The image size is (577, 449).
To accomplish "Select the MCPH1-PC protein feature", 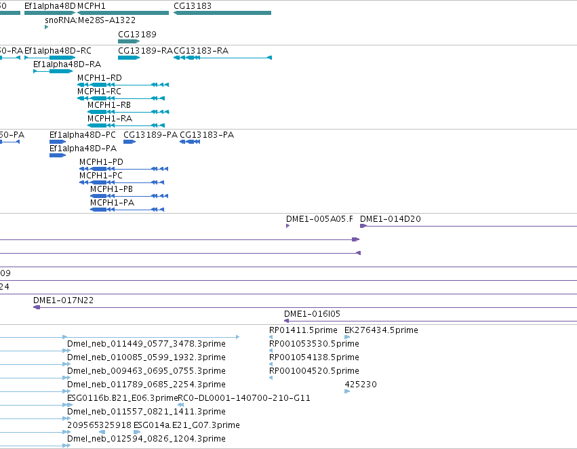I will coord(122,183).
